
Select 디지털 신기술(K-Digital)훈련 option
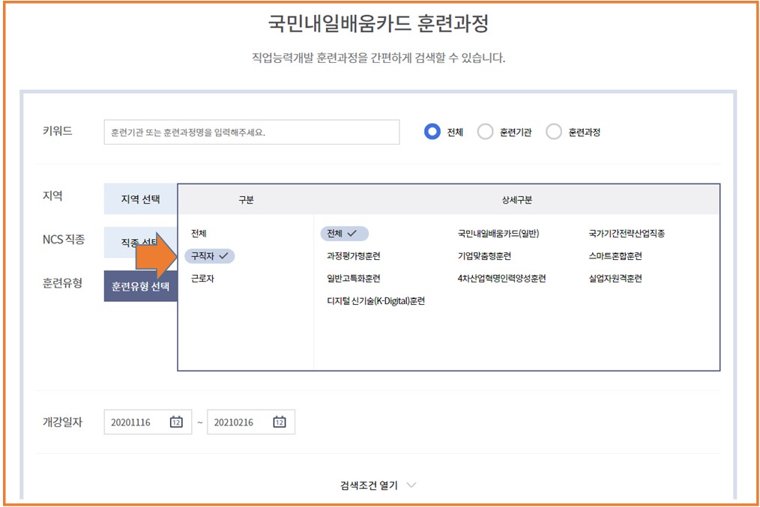click(376, 301)
